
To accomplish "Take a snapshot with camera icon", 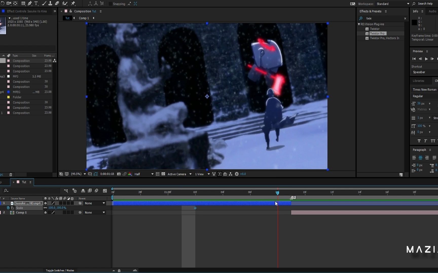I will 119,174.
